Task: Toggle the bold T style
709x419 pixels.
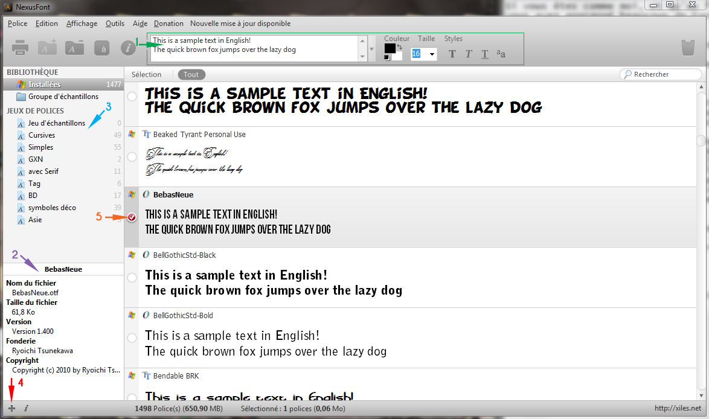Action: click(x=452, y=54)
